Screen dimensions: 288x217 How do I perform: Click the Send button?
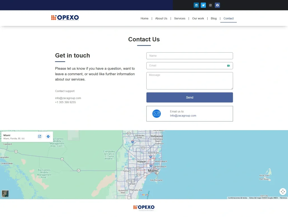190,97
